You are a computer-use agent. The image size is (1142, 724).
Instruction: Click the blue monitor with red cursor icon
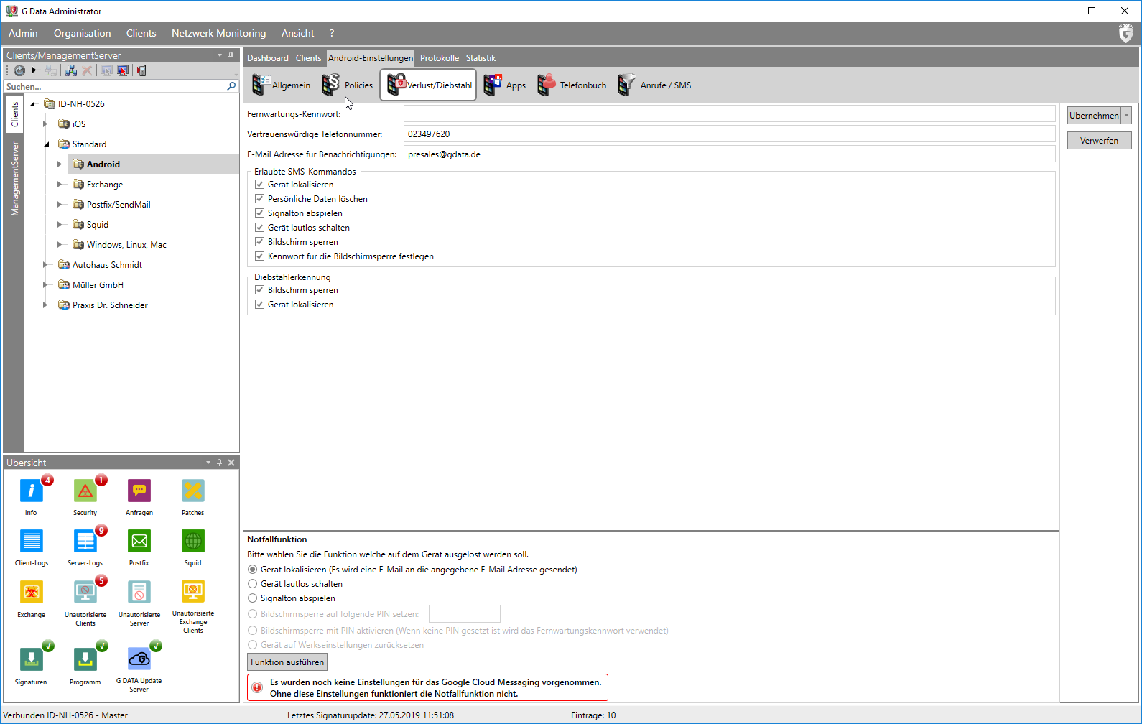click(123, 70)
